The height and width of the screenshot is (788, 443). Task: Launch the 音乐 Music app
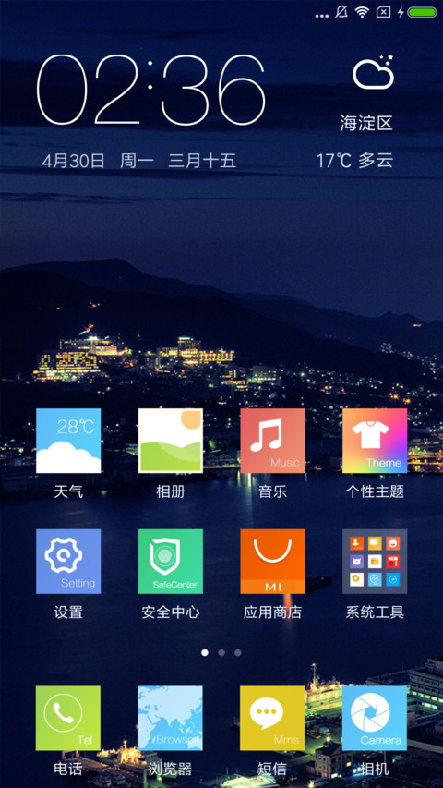273,441
